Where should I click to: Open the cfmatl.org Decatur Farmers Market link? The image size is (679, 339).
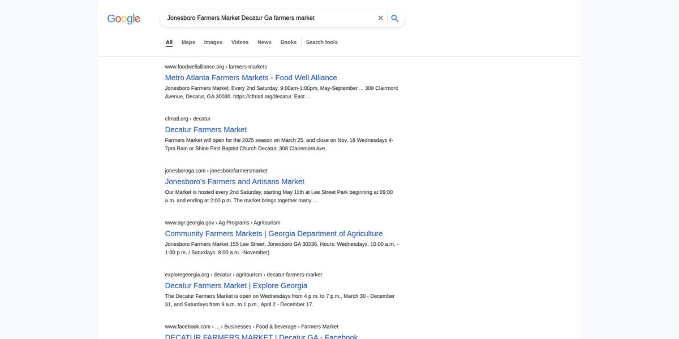206,129
